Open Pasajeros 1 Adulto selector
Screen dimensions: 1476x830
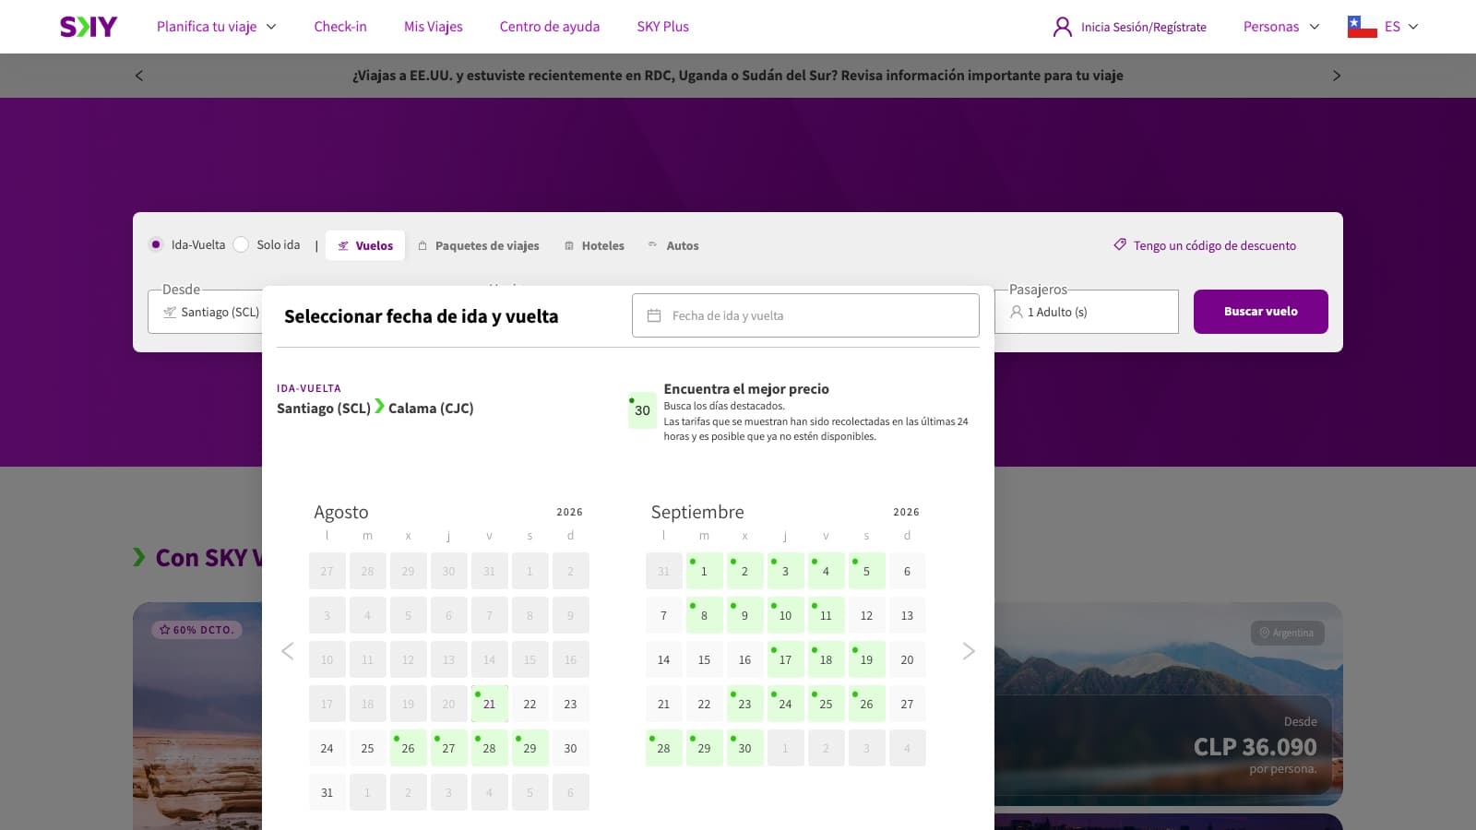click(1087, 312)
